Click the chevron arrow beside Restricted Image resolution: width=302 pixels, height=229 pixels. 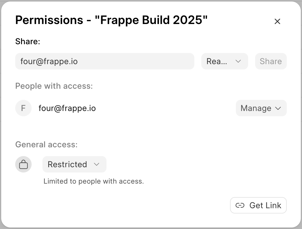click(97, 164)
